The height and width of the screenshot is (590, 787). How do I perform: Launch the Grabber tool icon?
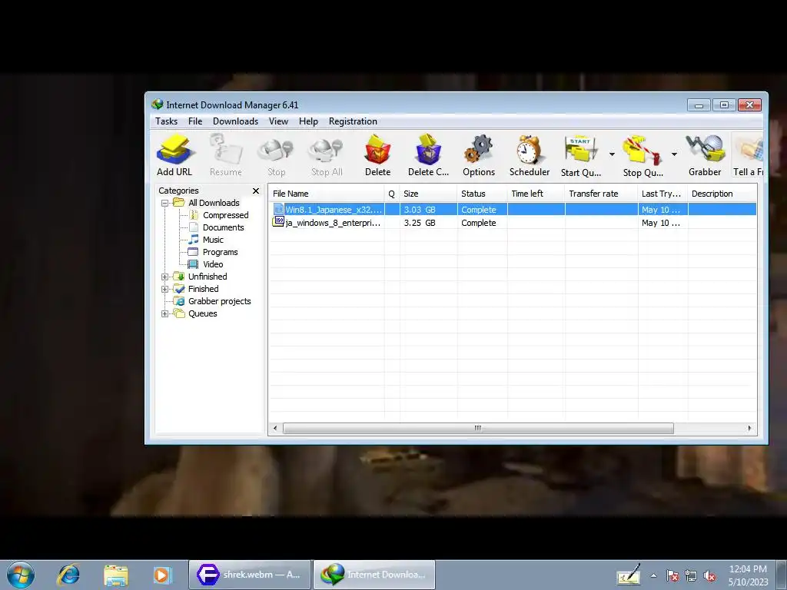click(x=705, y=155)
